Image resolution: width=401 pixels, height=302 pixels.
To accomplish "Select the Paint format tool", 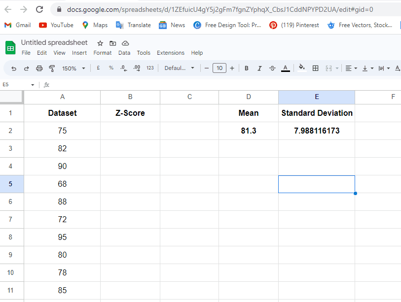I will (52, 68).
